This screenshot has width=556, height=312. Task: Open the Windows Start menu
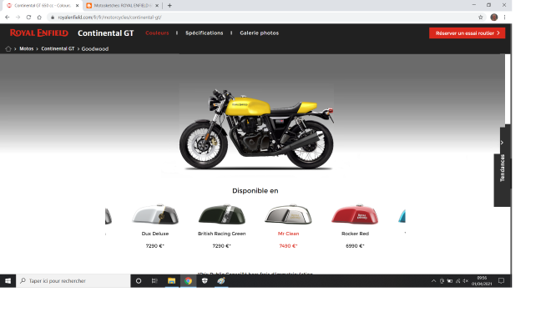(8, 281)
